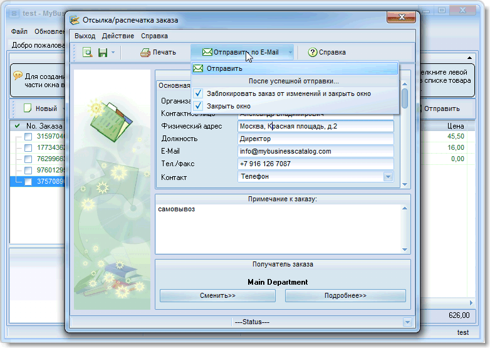Click the lightbulb hint icon

coord(18,75)
